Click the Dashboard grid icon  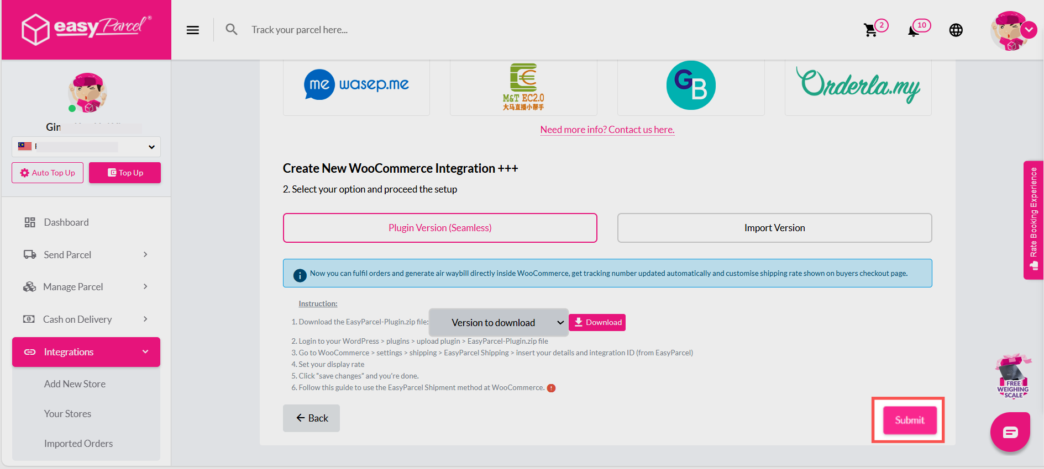(30, 222)
